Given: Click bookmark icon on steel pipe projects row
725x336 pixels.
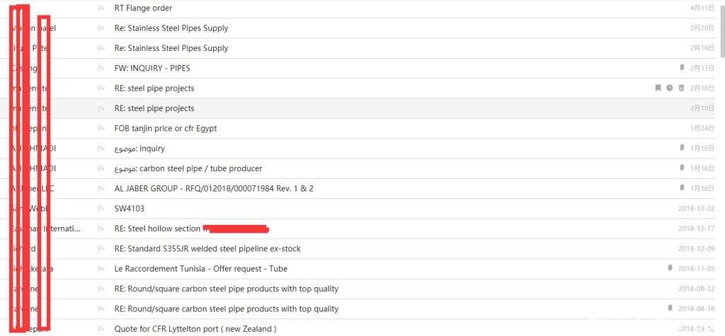Looking at the screenshot, I should 658,88.
